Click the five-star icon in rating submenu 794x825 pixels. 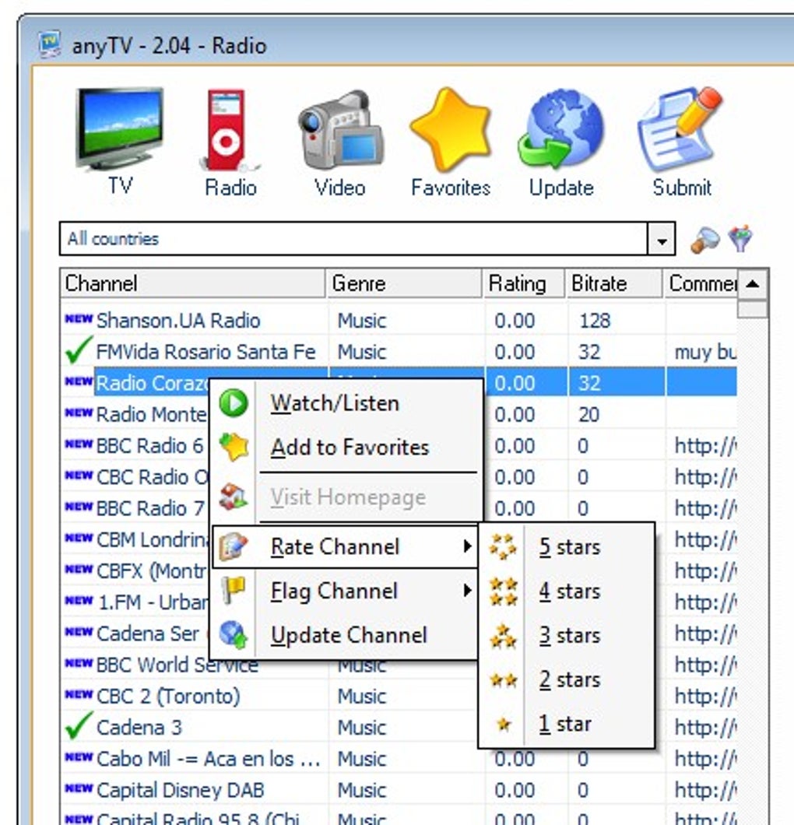503,547
